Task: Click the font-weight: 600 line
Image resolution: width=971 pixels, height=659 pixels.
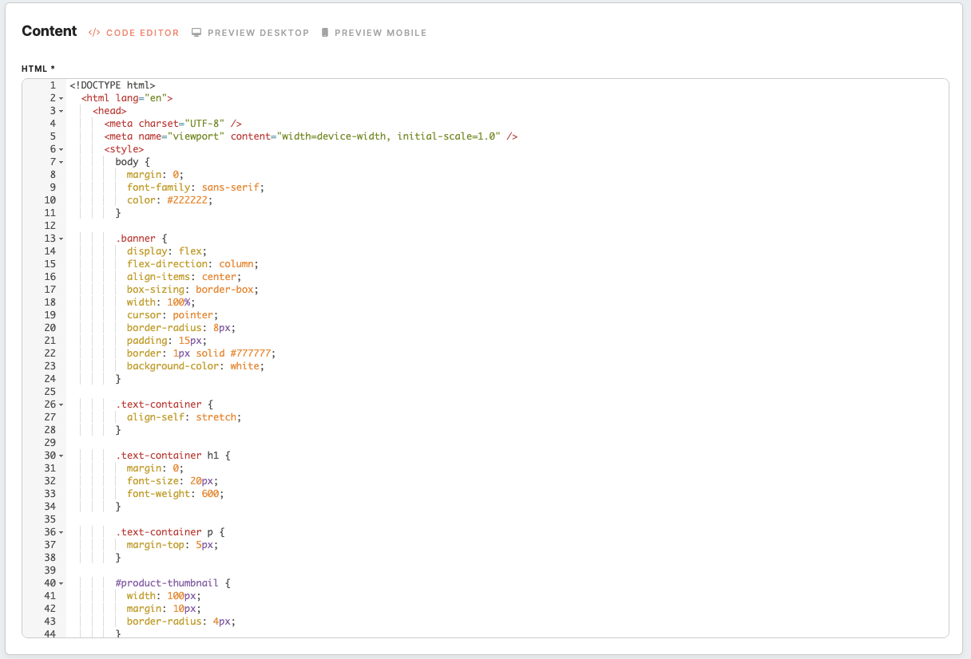Action: click(x=176, y=494)
